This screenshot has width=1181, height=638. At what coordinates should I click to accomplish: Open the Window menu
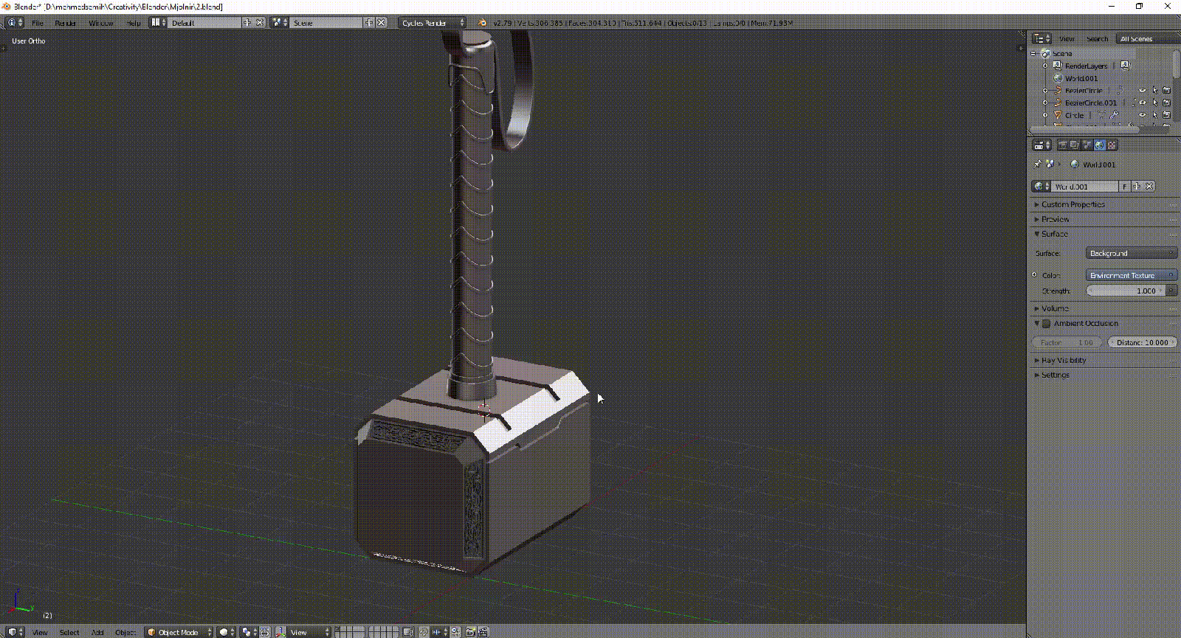coord(101,23)
